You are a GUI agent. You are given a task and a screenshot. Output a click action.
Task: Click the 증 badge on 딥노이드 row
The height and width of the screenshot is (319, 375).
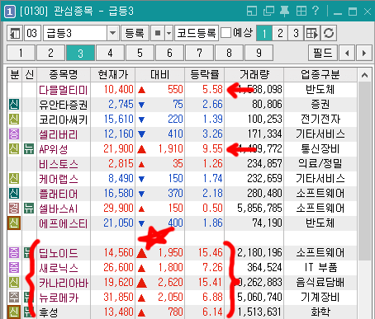14,253
